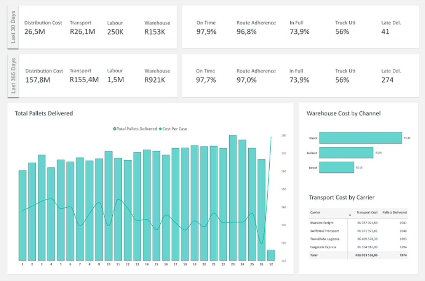425x281 pixels.
Task: Click the Total Pallets Delivered legend marker
Action: (115, 129)
